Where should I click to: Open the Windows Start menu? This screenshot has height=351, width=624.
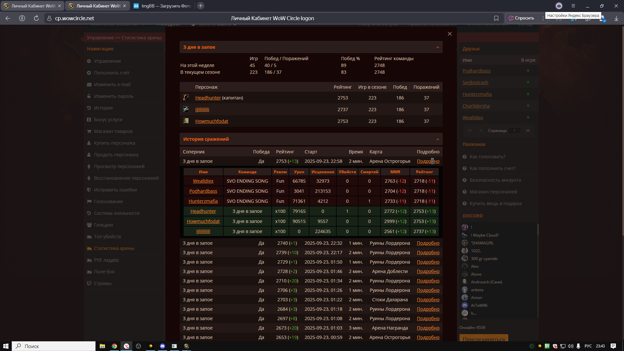[6, 346]
